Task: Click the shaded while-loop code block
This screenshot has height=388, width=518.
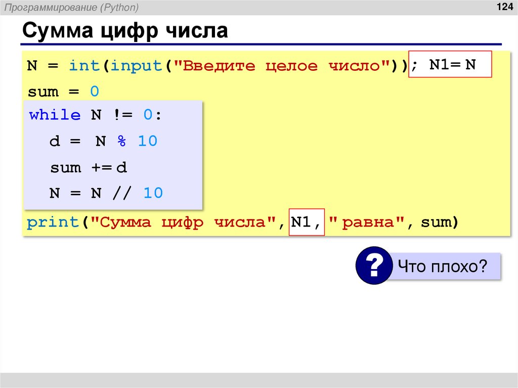Action: click(112, 154)
